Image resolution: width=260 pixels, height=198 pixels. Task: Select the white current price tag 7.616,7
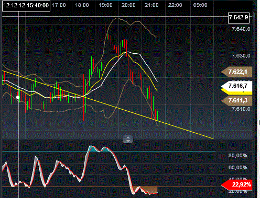(237, 86)
